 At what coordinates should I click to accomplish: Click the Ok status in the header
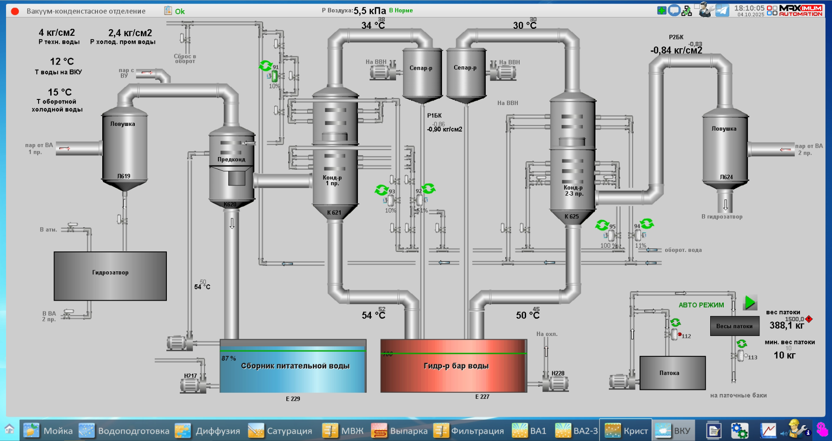click(179, 12)
